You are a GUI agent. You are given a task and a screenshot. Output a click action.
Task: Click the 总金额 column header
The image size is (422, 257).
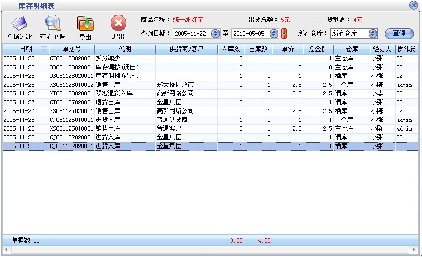click(318, 49)
